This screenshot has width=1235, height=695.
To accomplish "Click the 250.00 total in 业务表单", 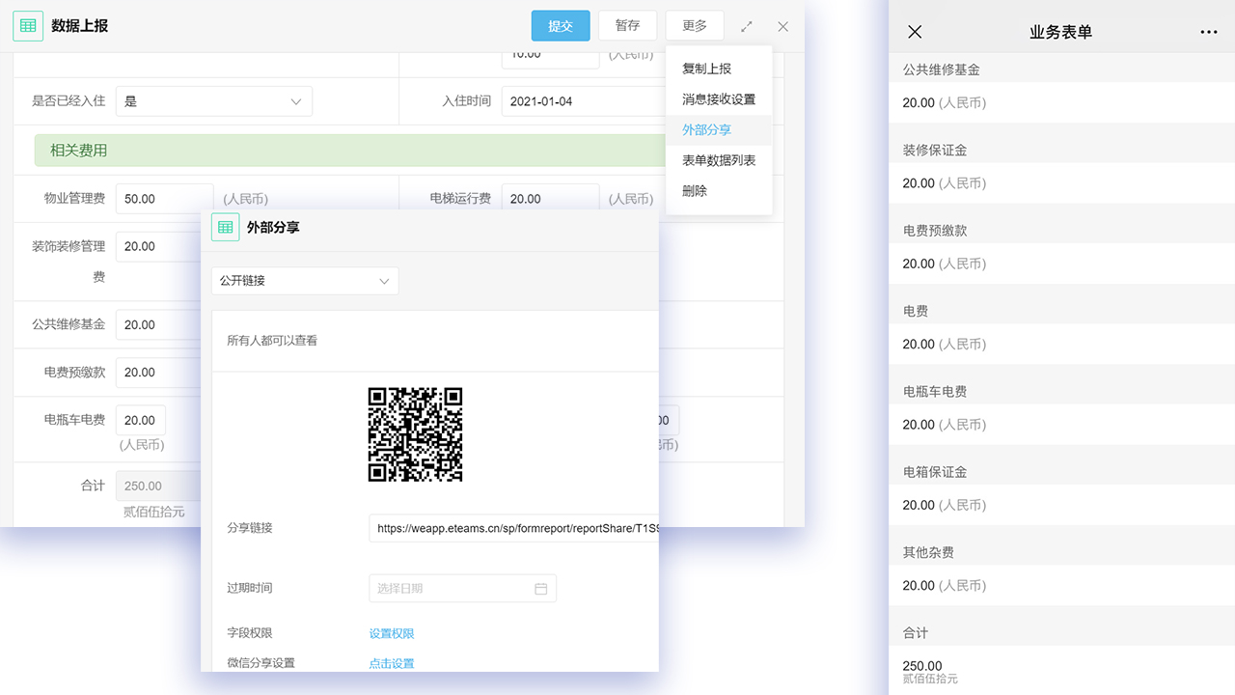I will point(922,666).
